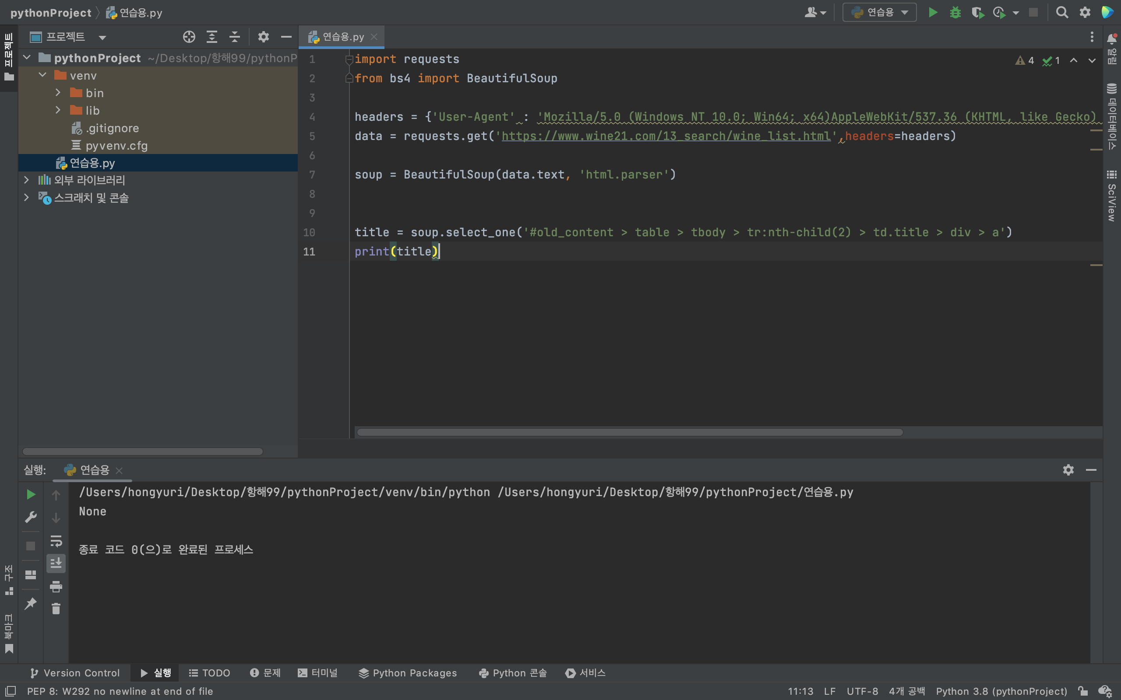Select opened file locate target icon

(x=189, y=37)
